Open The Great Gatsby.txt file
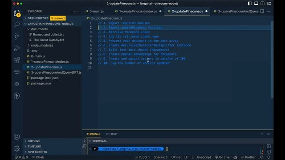The image size is (285, 160). point(49,40)
